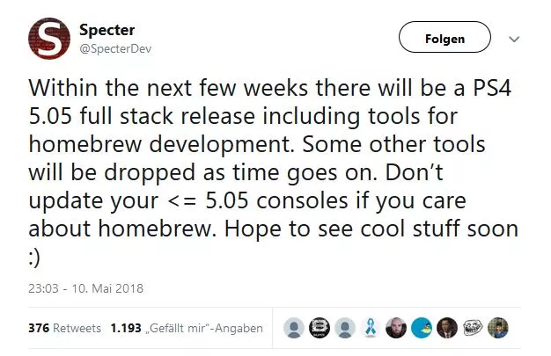Open the blue circle duck avatar
551x356 pixels.
(422, 328)
